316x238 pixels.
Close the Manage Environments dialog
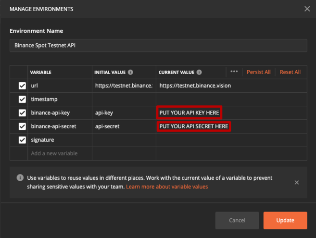[x=307, y=9]
